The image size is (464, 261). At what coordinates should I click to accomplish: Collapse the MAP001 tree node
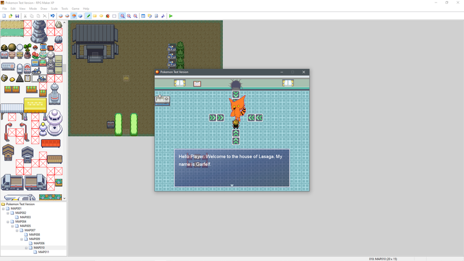(x=3, y=208)
